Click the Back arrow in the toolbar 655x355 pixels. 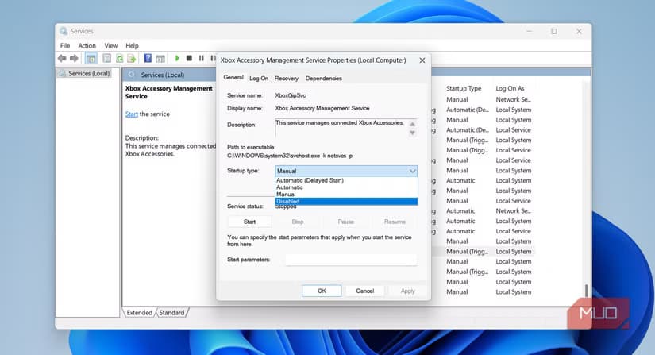62,59
